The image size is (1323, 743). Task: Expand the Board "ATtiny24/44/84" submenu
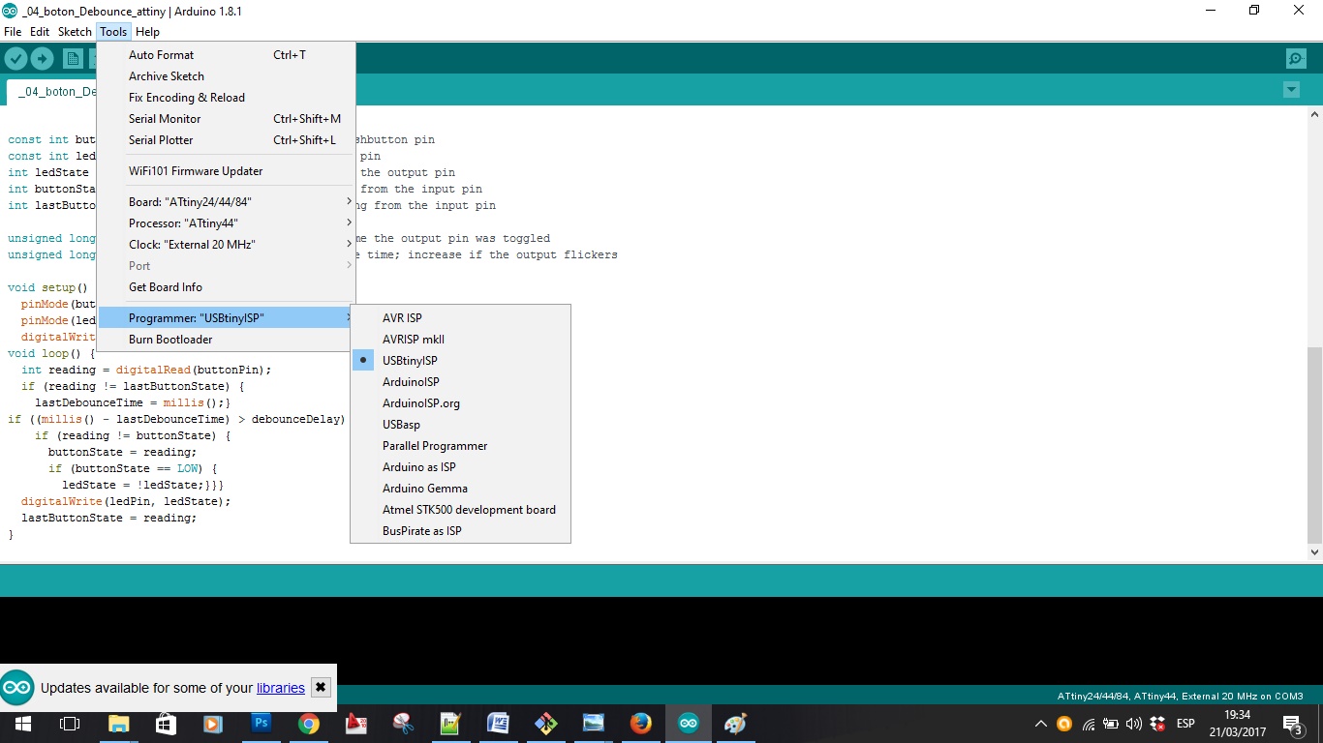227,202
